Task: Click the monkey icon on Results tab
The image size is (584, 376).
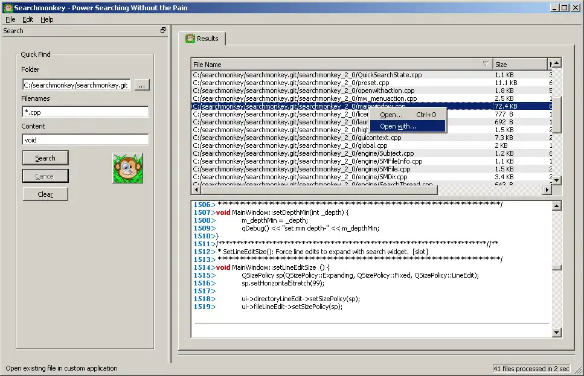Action: (190, 39)
